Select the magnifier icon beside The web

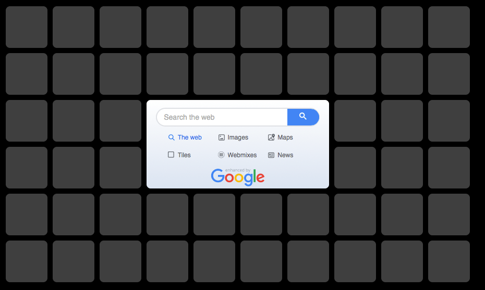171,137
